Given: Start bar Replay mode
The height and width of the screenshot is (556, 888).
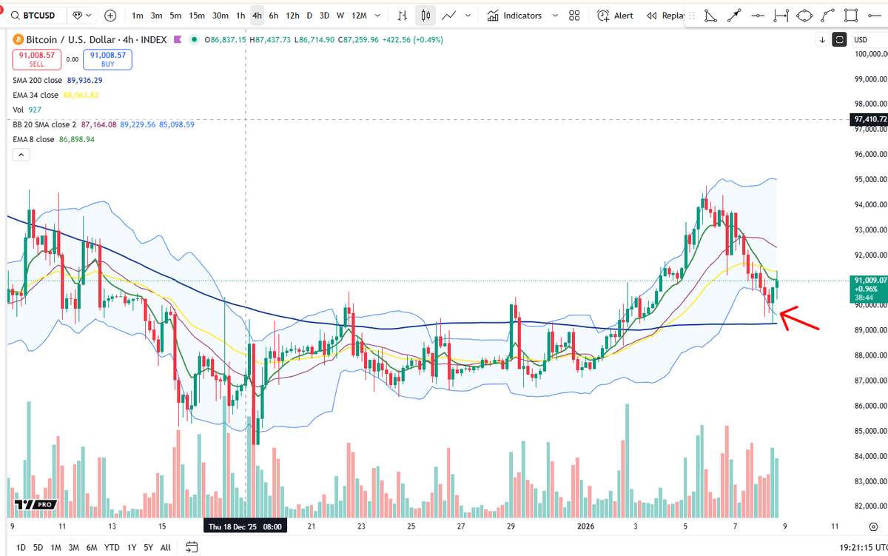Looking at the screenshot, I should pos(665,15).
